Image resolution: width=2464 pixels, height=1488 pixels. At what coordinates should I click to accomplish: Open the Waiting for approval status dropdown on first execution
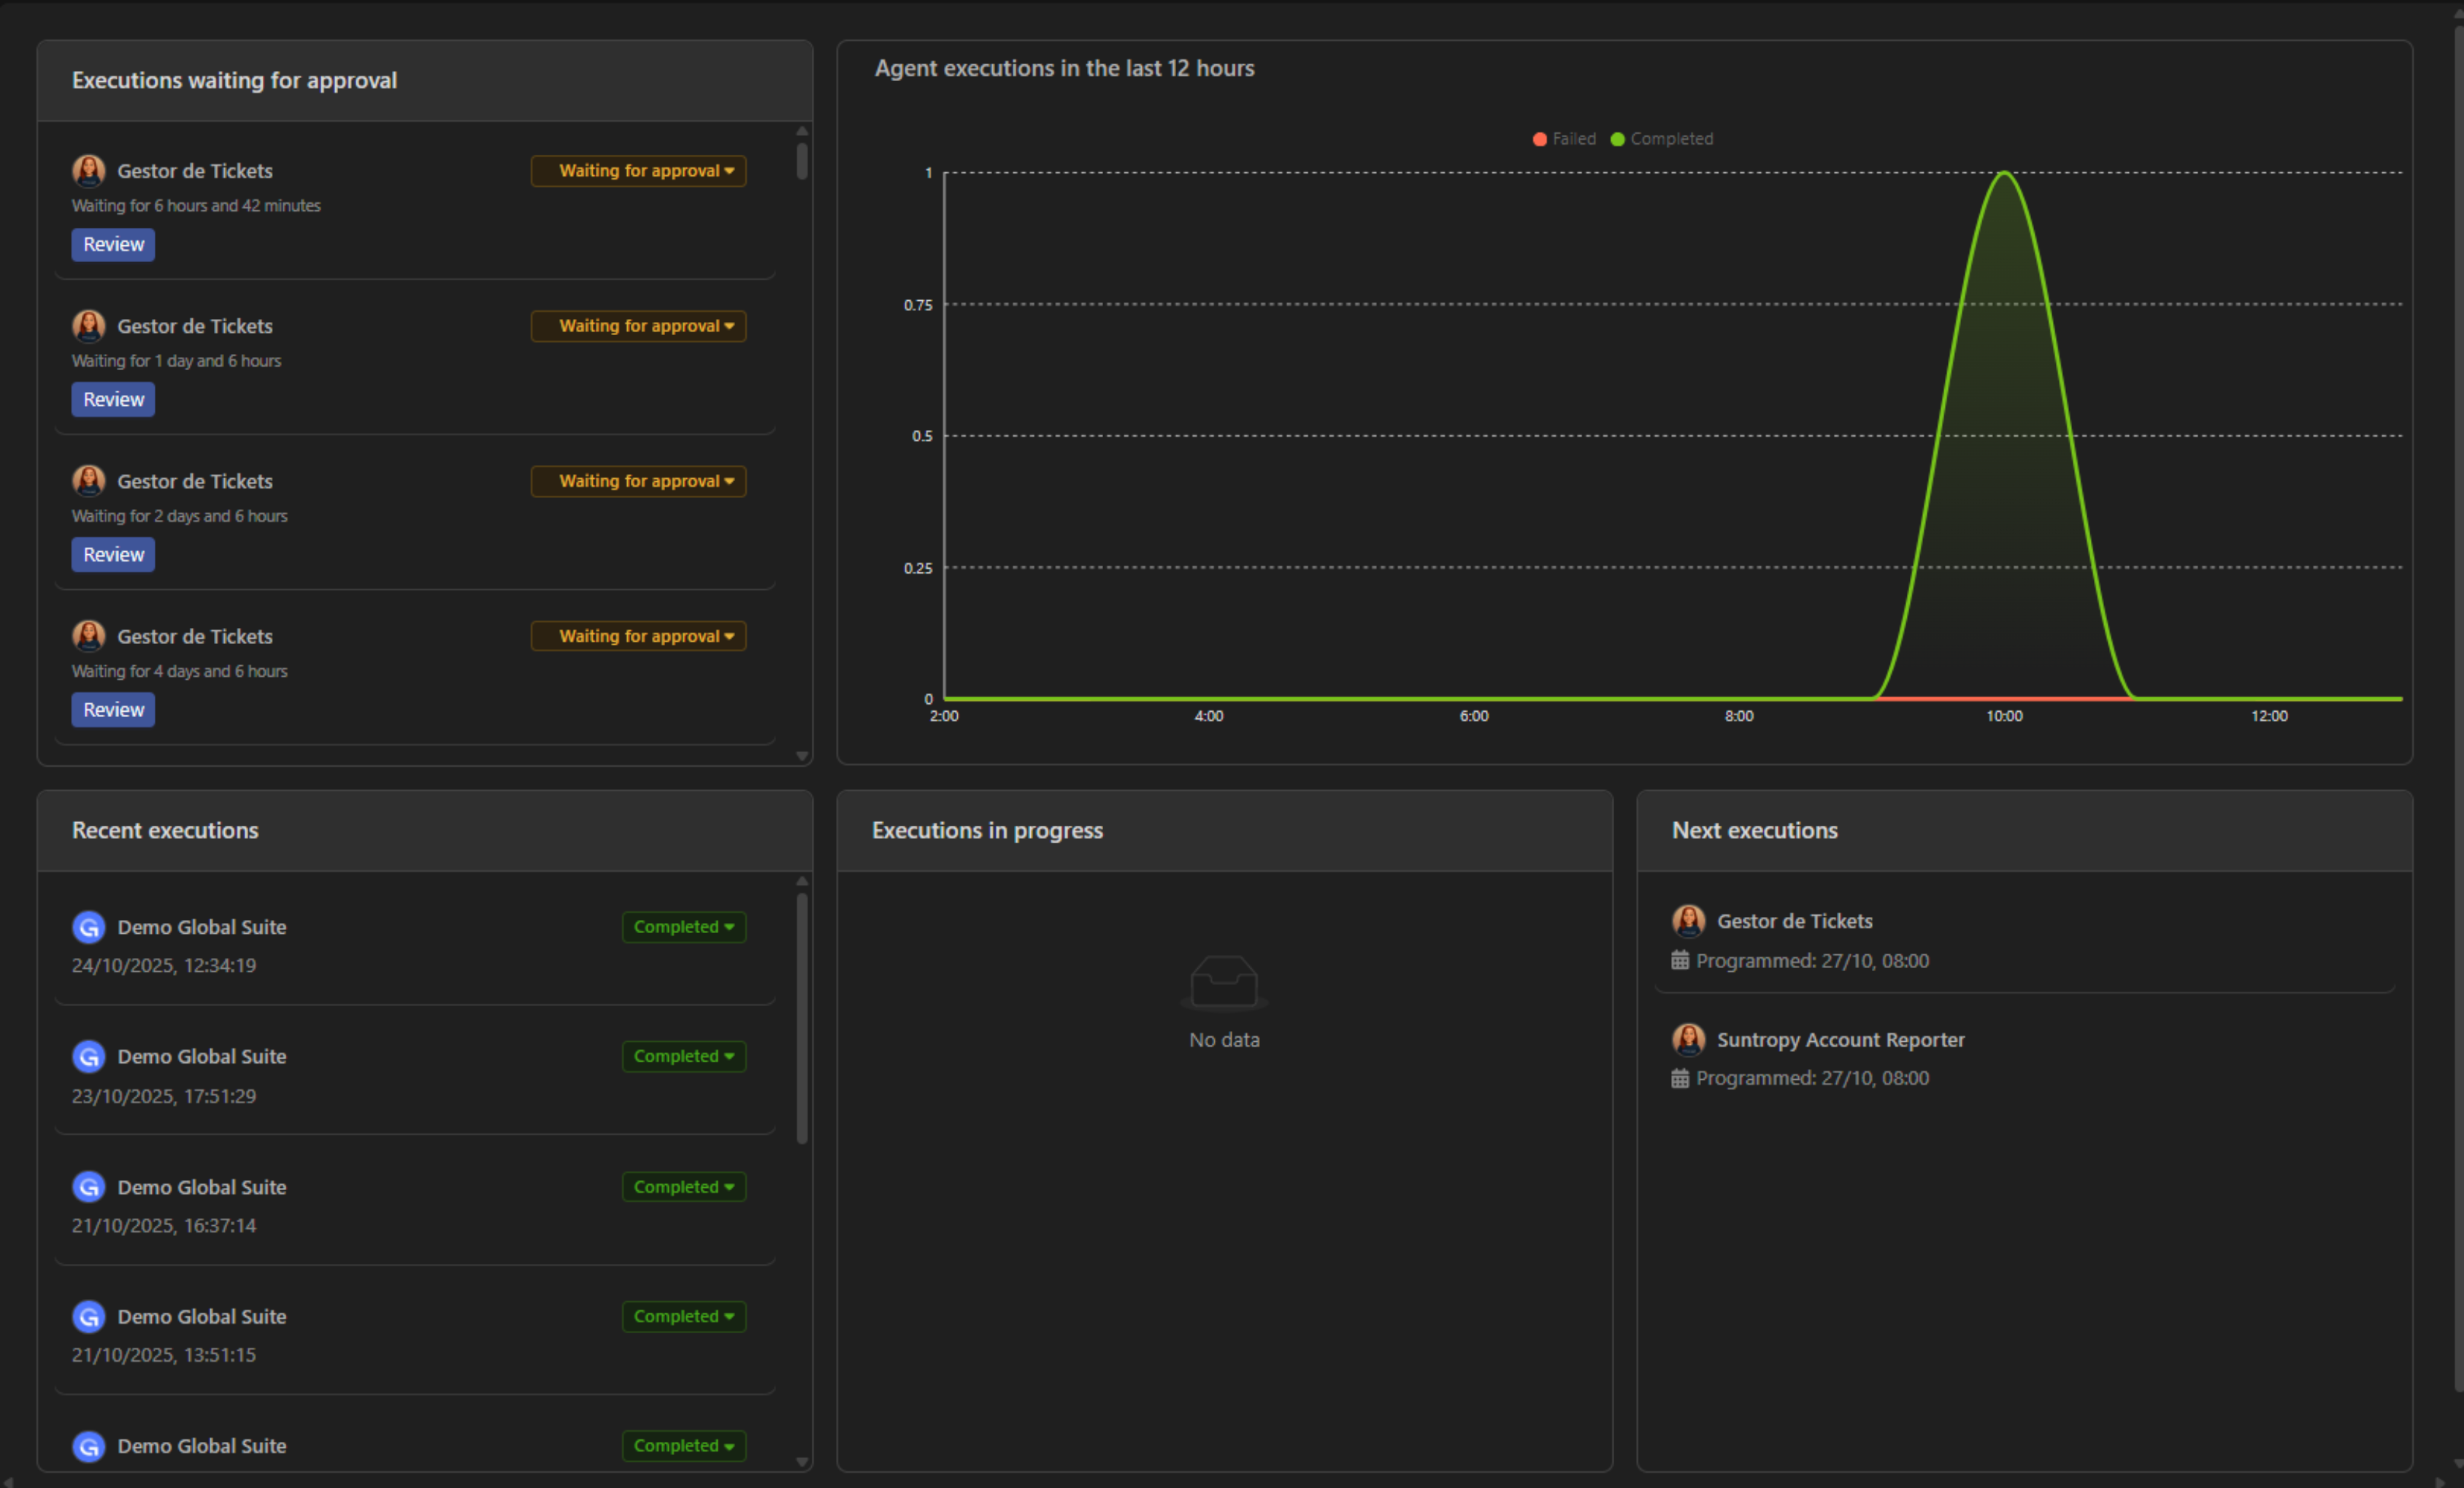coord(637,170)
